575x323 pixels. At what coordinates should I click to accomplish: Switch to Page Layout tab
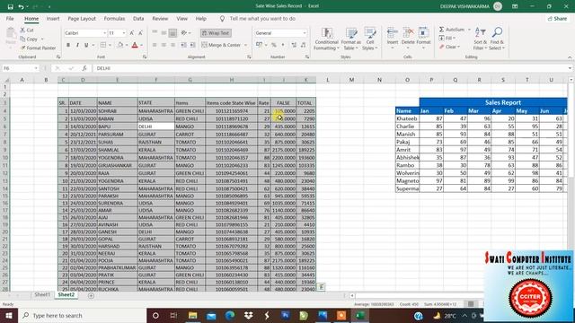82,18
